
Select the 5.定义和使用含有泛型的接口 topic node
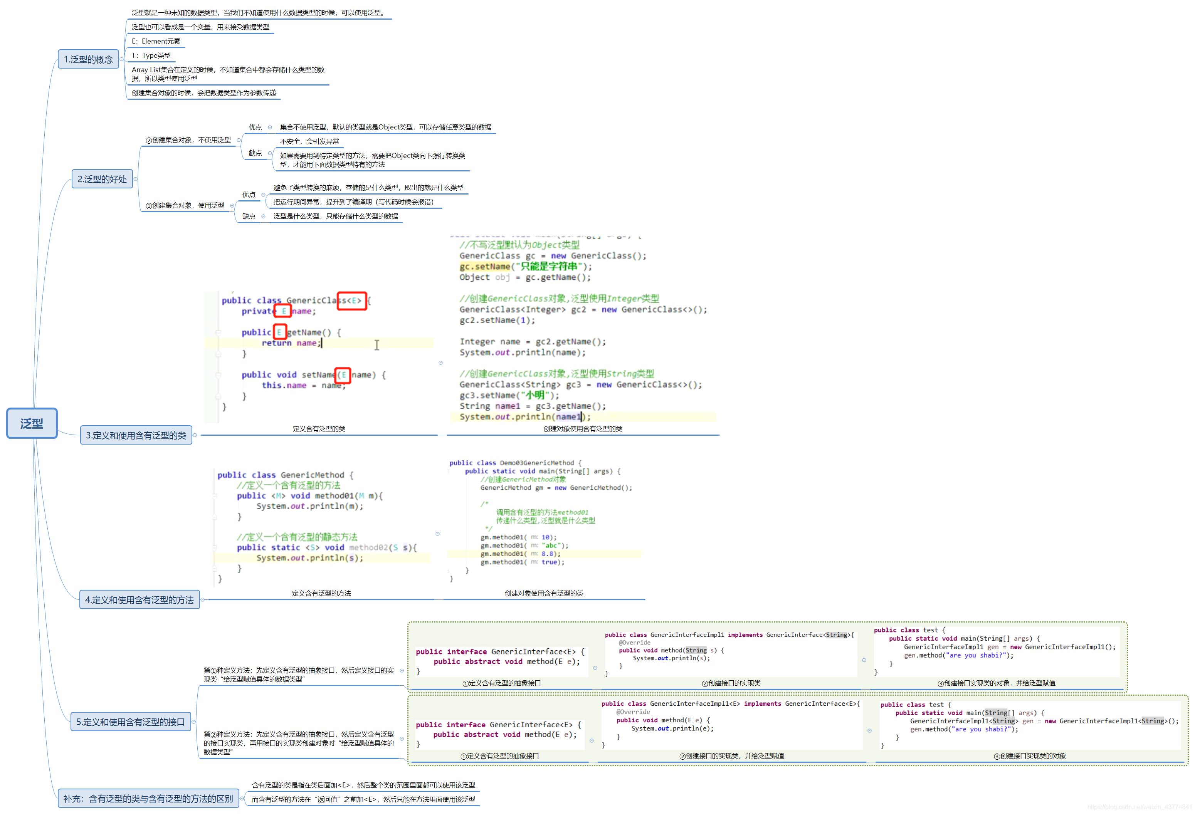tap(131, 721)
